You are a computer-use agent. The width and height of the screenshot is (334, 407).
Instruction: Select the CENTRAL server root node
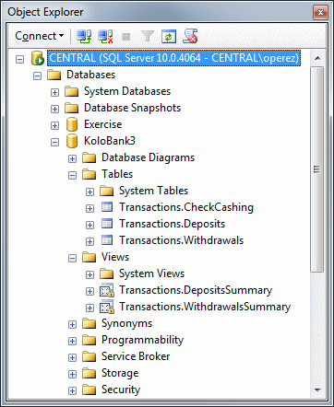pyautogui.click(x=173, y=58)
